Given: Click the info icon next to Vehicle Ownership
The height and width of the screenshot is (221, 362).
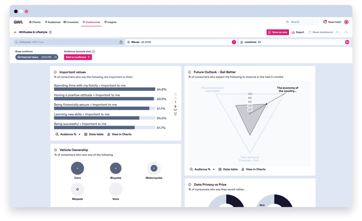Looking at the screenshot, I should click(55, 150).
